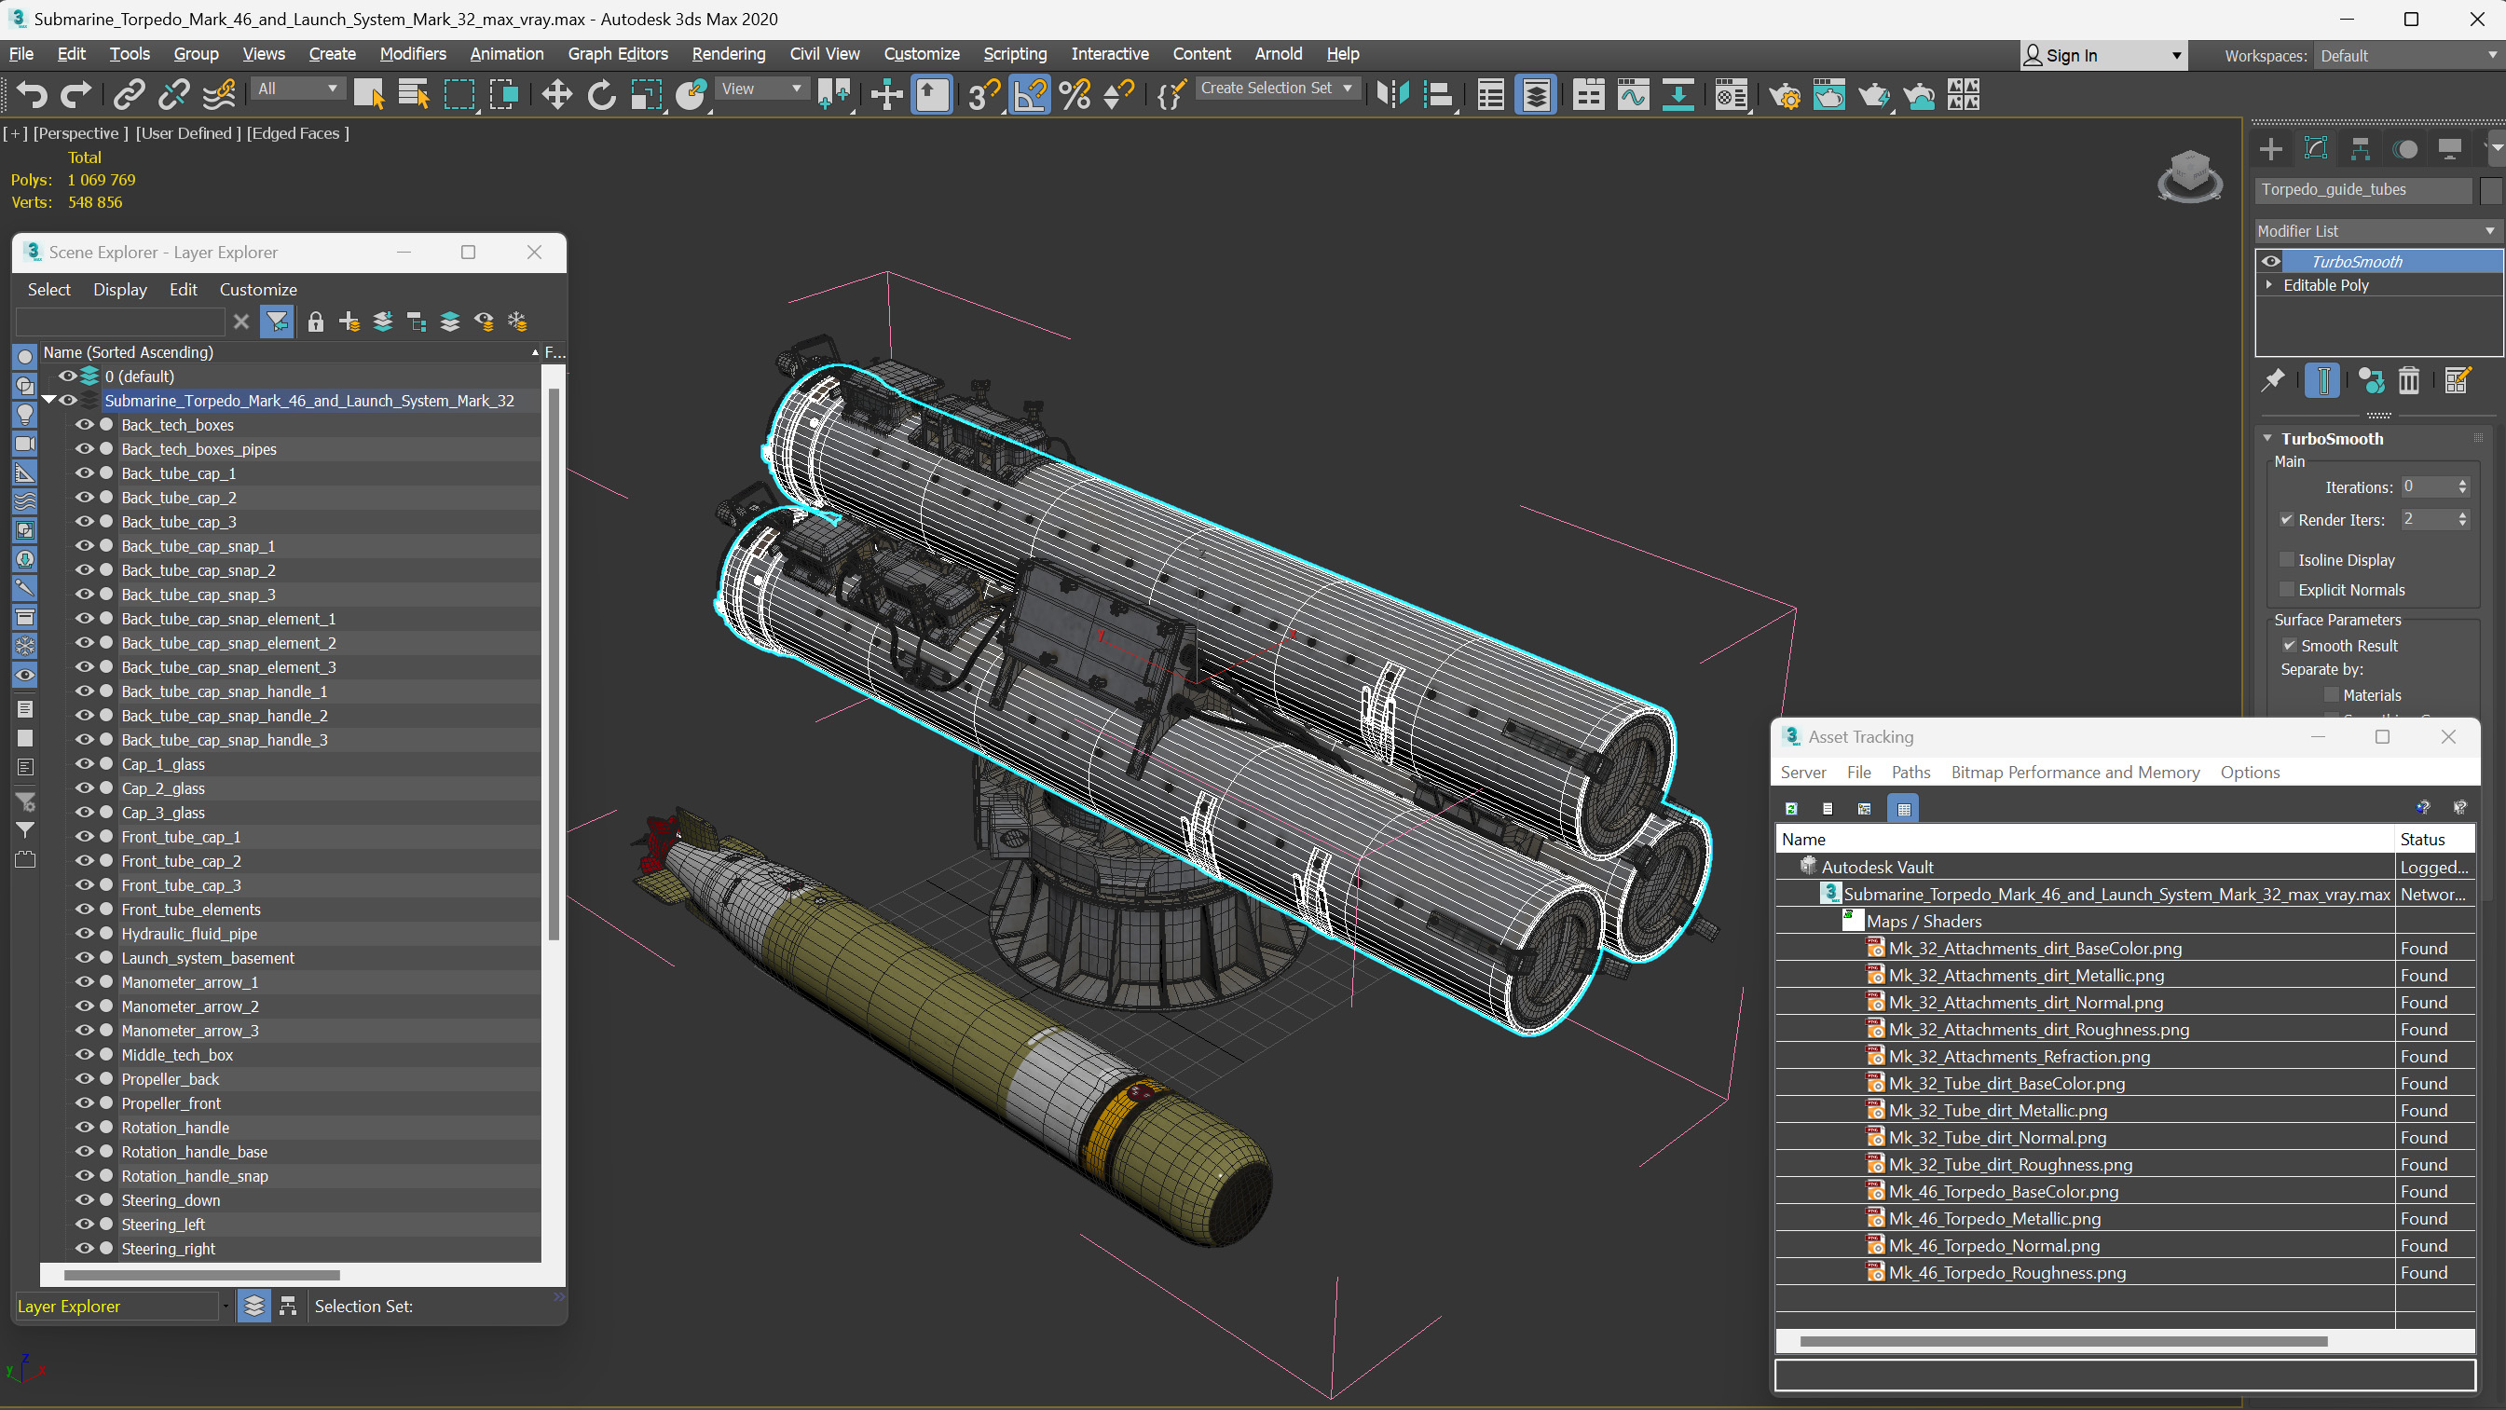Enable Separate by Materials checkbox

tap(2331, 696)
